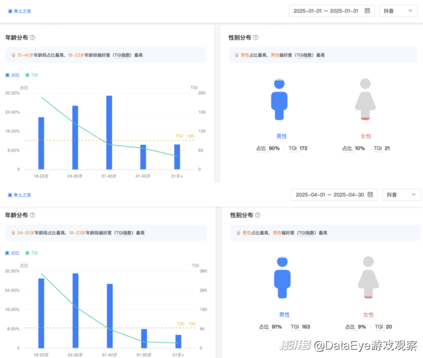Toggle TGI legend in April age chart

coord(31,253)
